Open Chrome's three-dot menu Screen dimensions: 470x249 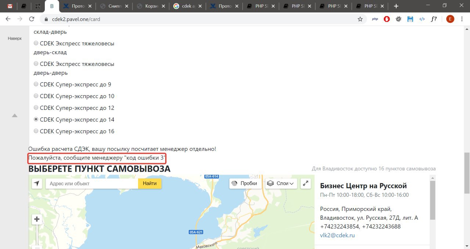click(x=463, y=19)
